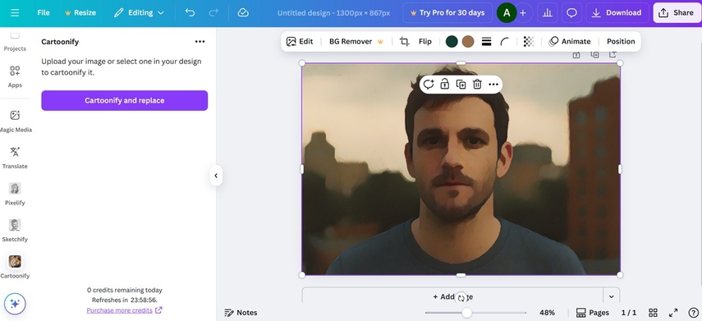Screen dimensions: 702x321
Task: Click the 48% zoom level
Action: click(x=547, y=313)
